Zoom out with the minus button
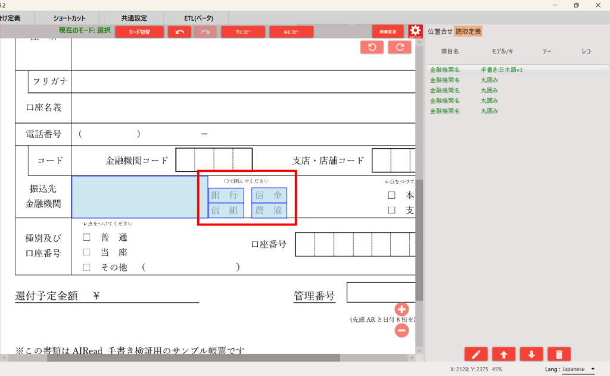This screenshot has height=376, width=610. [402, 330]
